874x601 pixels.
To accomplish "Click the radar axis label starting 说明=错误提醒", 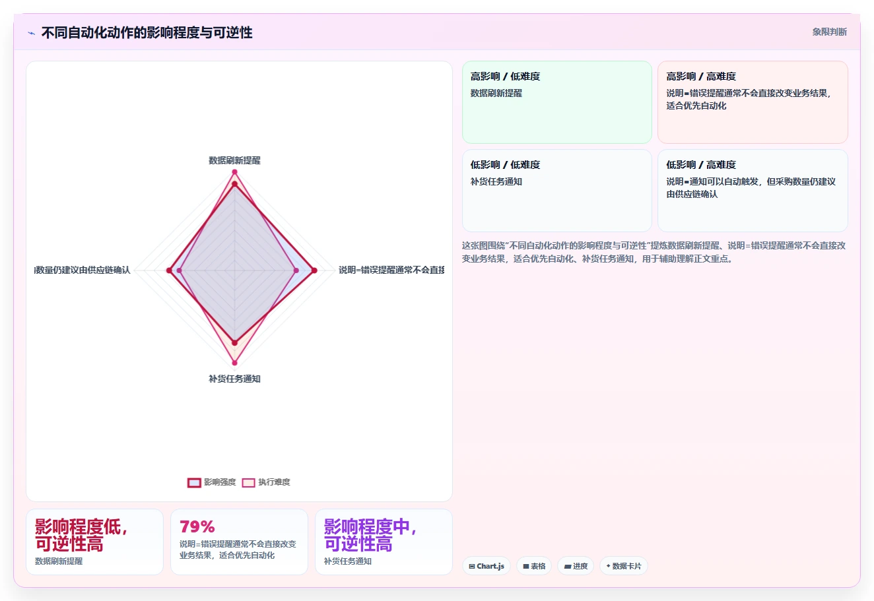I will click(x=391, y=270).
